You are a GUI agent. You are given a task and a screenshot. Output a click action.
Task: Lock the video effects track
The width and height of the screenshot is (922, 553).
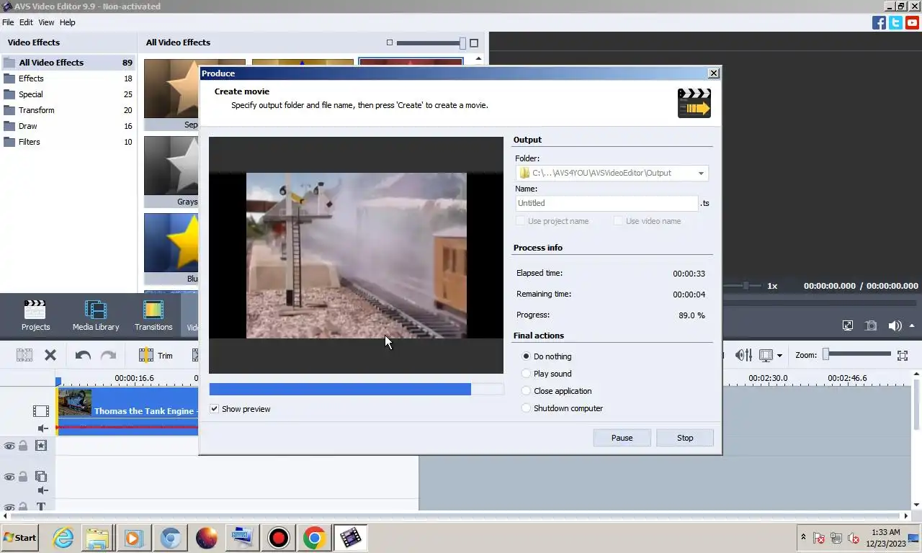tap(23, 446)
